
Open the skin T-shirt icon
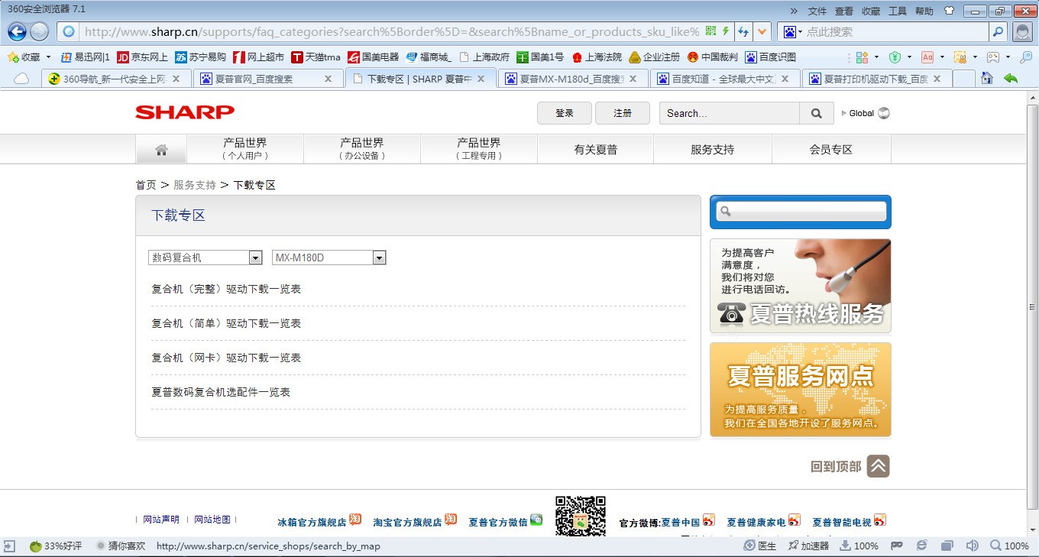pos(949,11)
